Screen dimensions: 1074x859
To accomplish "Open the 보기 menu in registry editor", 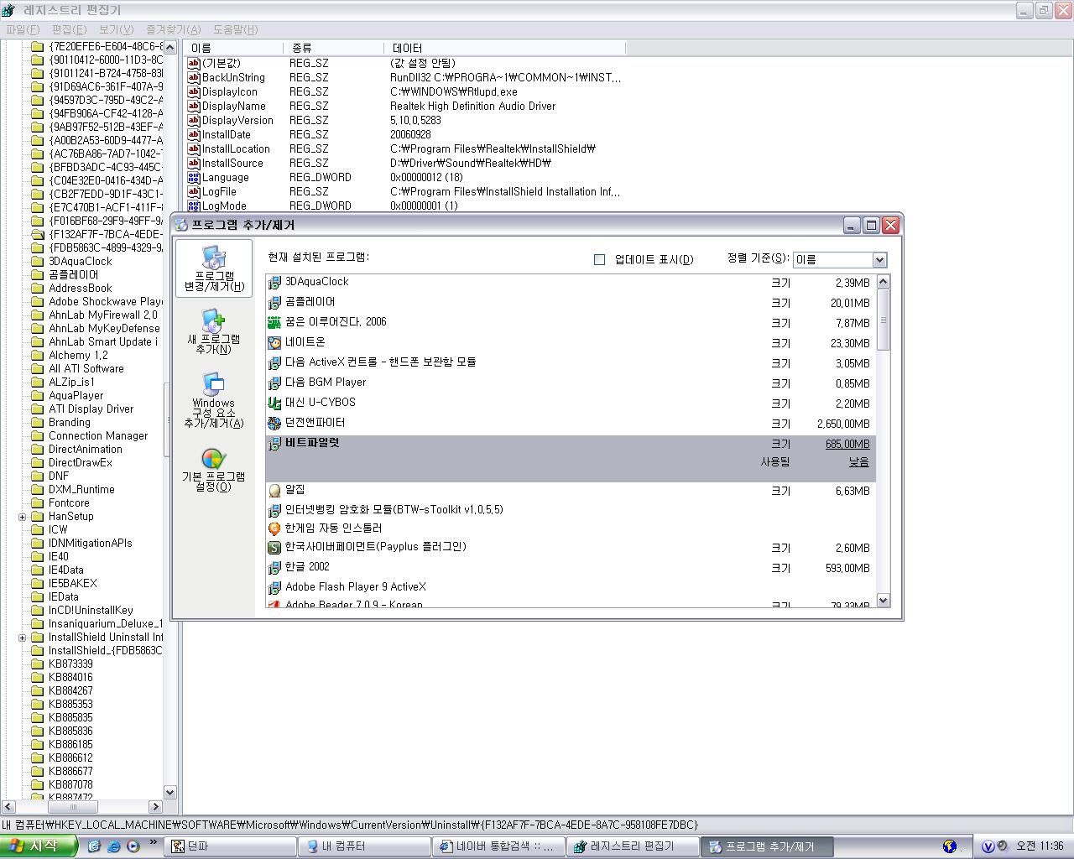I will pos(117,29).
